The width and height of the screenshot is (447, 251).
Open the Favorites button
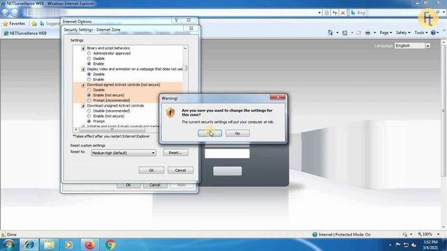(x=14, y=24)
